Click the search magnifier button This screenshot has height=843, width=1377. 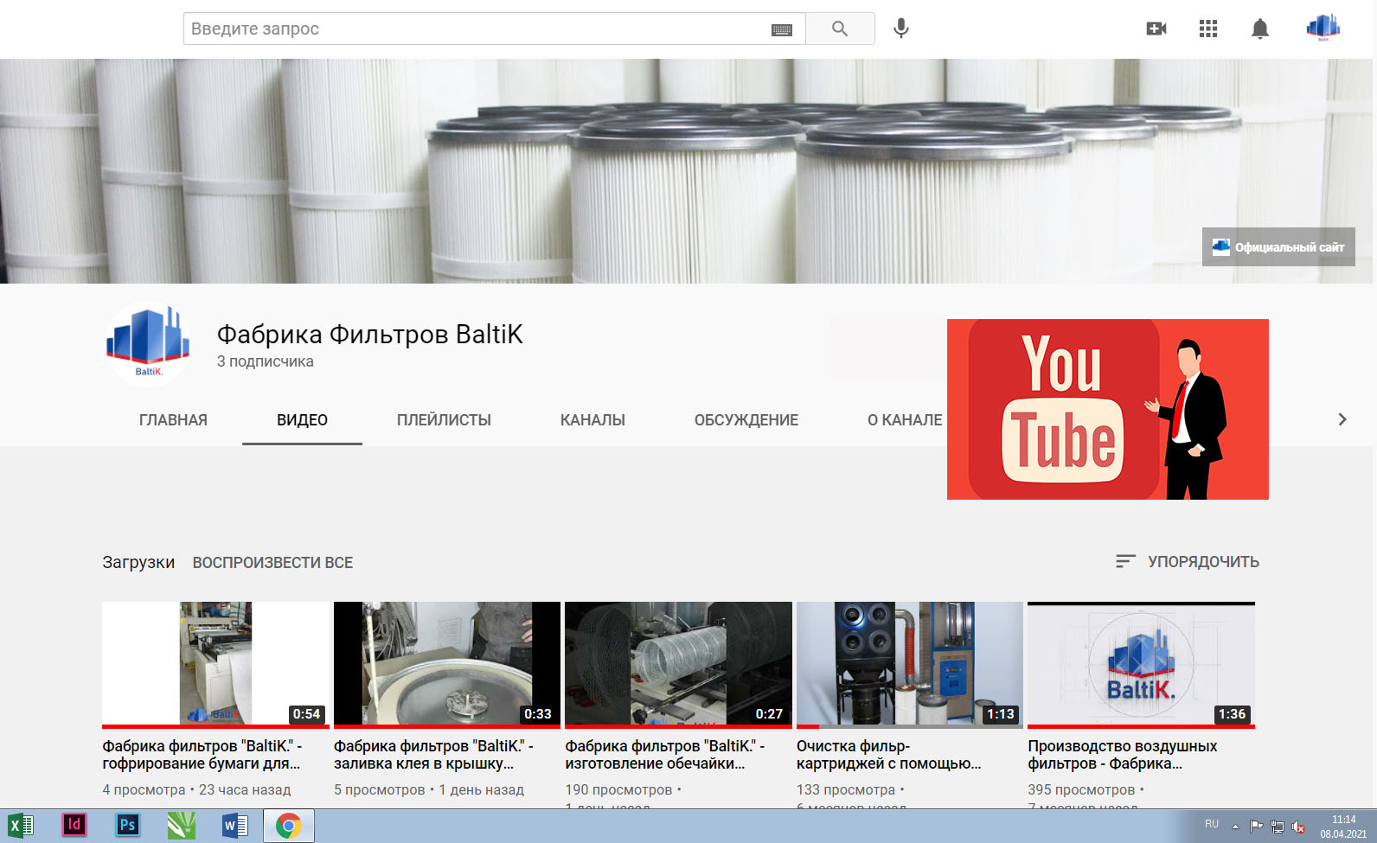[x=840, y=29]
